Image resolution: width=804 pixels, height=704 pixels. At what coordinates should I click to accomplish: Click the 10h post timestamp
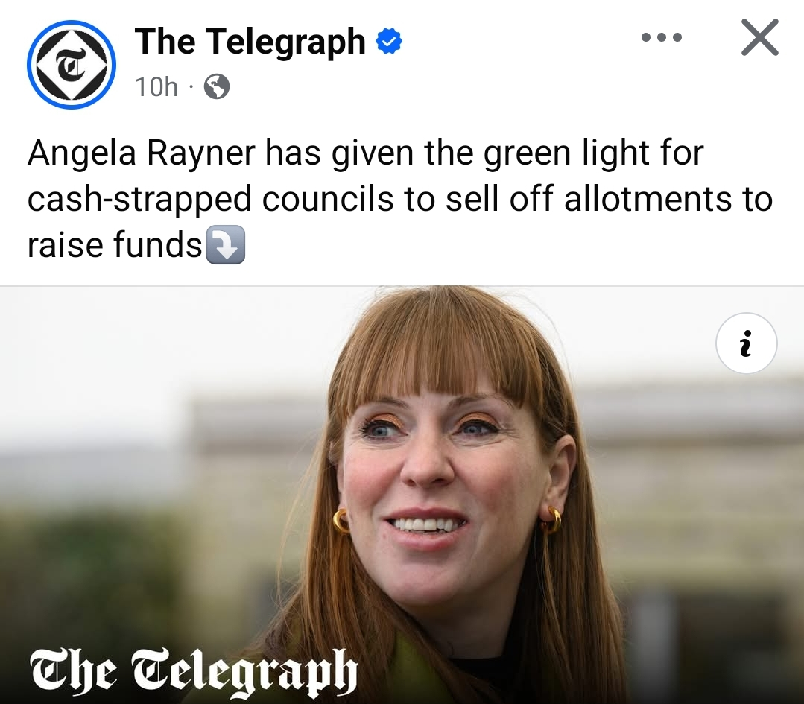pyautogui.click(x=156, y=86)
